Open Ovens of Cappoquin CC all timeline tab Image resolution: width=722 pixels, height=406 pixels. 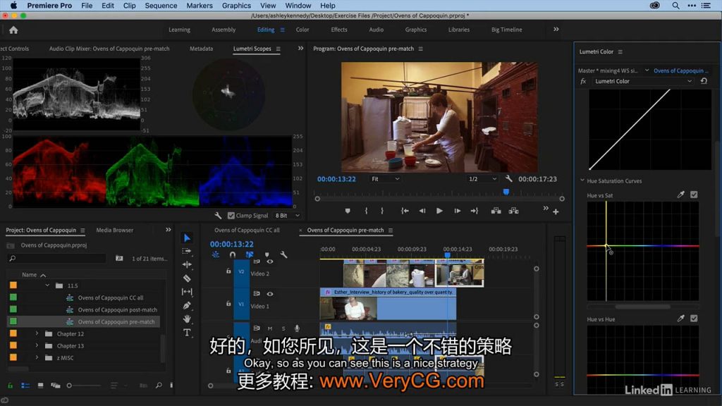click(247, 230)
